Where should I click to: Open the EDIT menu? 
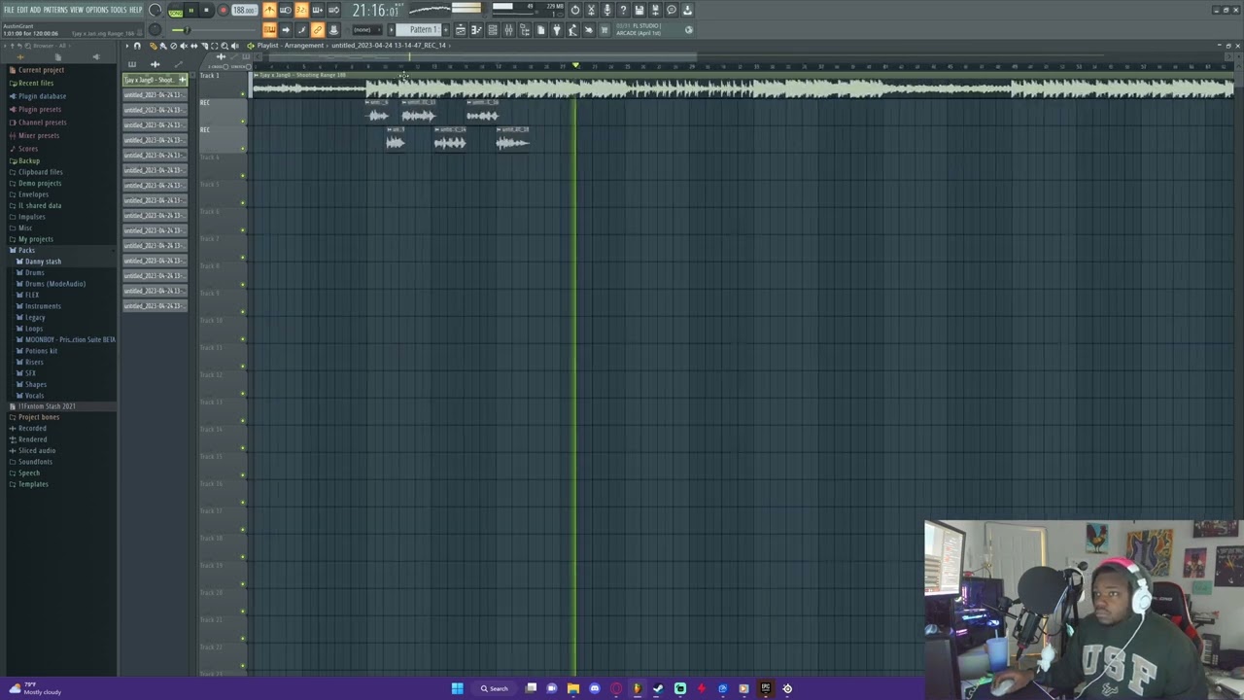[x=22, y=10]
